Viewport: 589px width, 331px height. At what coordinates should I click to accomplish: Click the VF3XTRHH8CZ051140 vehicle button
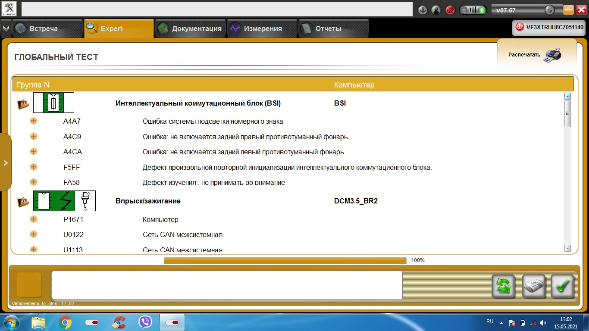[549, 27]
